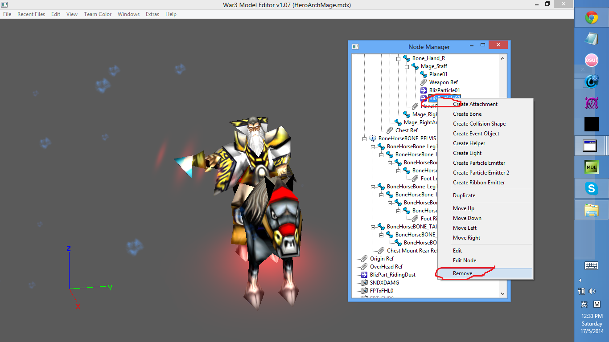Click the Node Manager scrollbar down arrow
Viewport: 609px width, 342px height.
coord(503,294)
